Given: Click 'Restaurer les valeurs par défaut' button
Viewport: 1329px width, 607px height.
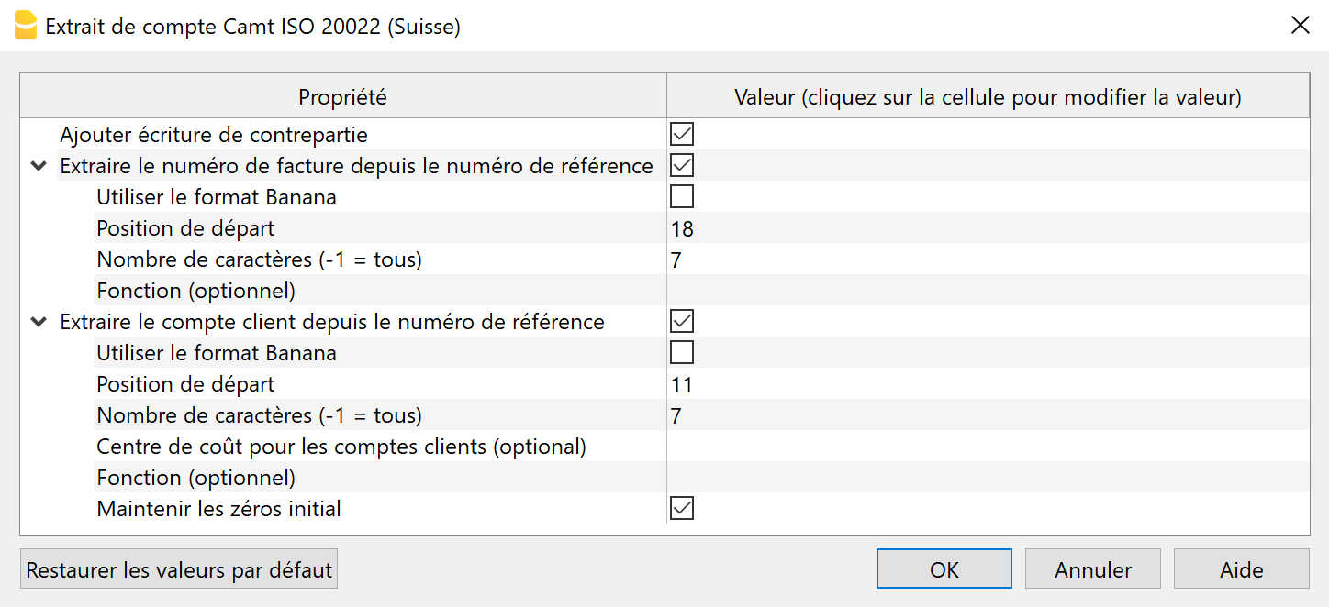Looking at the screenshot, I should (179, 569).
